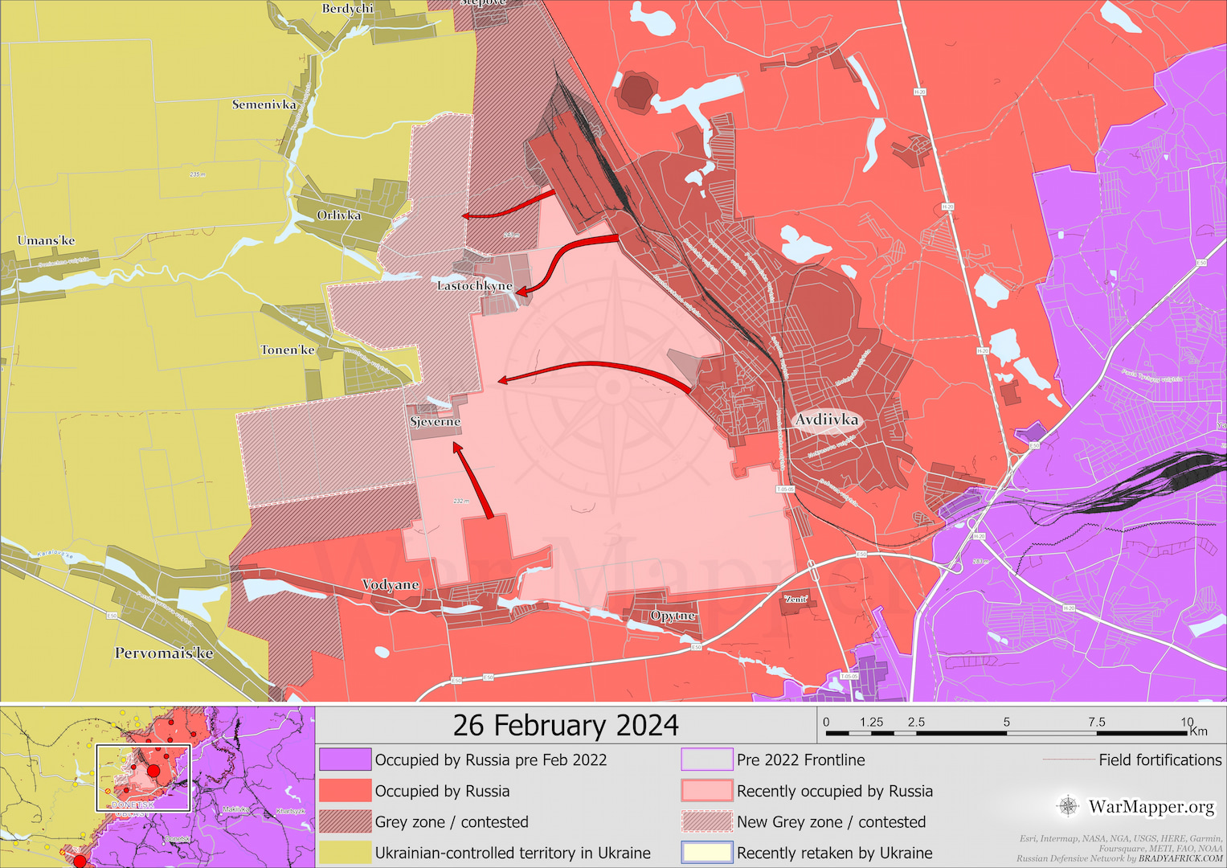Click the '26 February 2024' date title
Viewport: 1227px width, 868px height.
[x=566, y=725]
